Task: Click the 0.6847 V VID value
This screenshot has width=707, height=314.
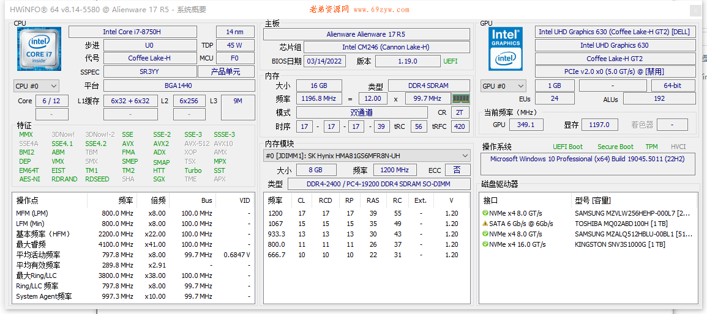Action: tap(237, 255)
